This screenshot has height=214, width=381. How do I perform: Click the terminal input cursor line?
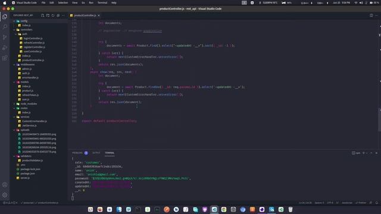click(73, 198)
